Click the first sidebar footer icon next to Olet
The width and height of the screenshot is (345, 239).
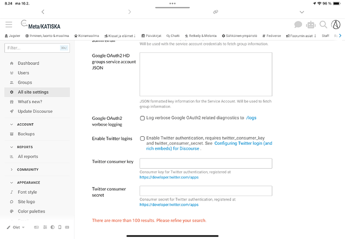[36, 227]
